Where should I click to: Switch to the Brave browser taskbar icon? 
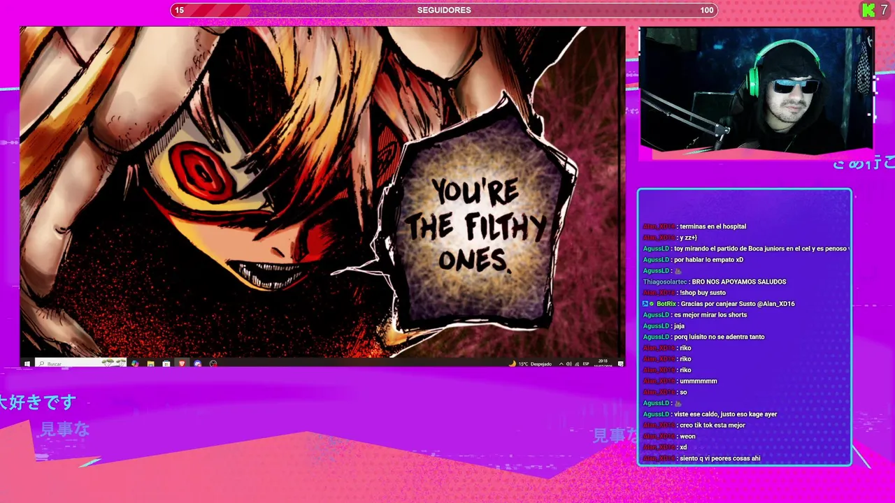182,363
